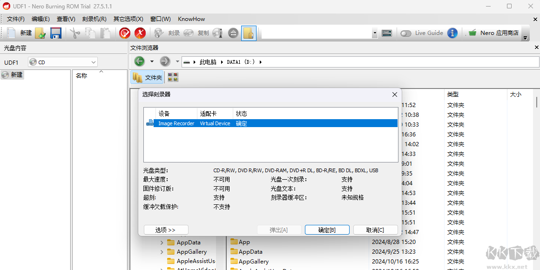The height and width of the screenshot is (270, 540).
Task: Click the red disc Nero Express icon
Action: point(125,33)
